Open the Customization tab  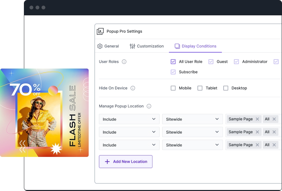[147, 46]
